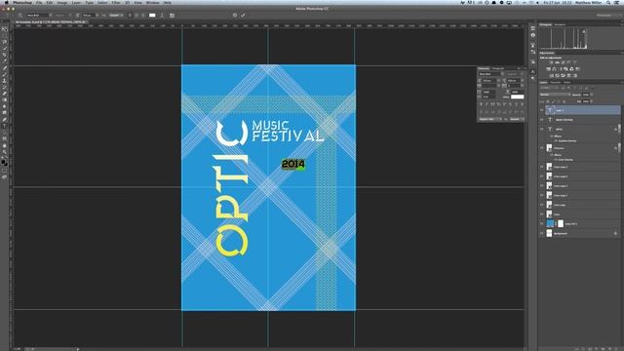Select the Healing Brush tool

tap(5, 67)
